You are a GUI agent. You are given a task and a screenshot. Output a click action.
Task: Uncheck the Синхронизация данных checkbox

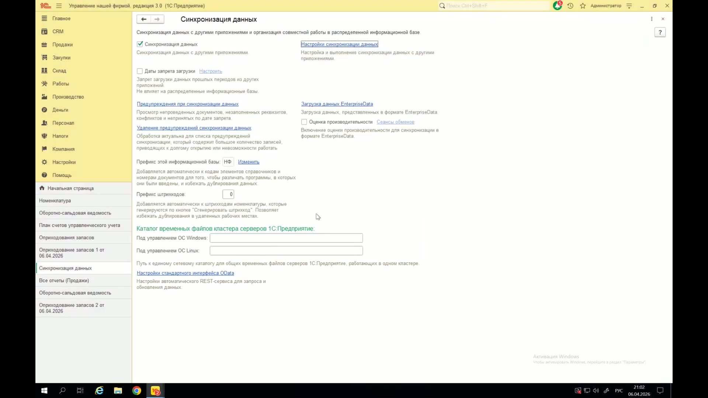(x=140, y=44)
